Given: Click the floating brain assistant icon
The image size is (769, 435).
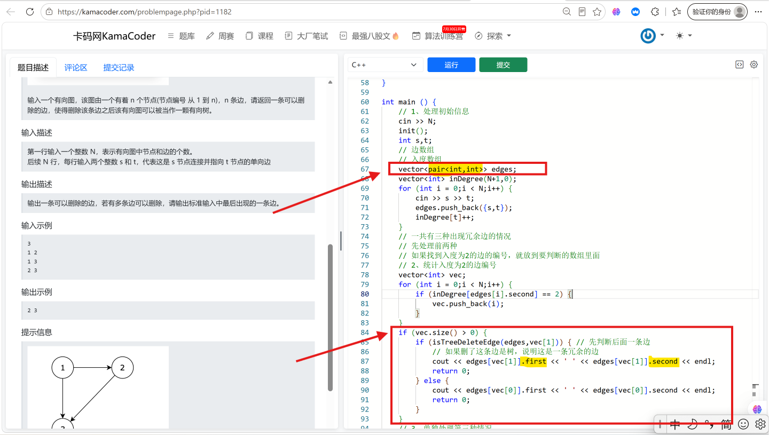Looking at the screenshot, I should click(757, 409).
